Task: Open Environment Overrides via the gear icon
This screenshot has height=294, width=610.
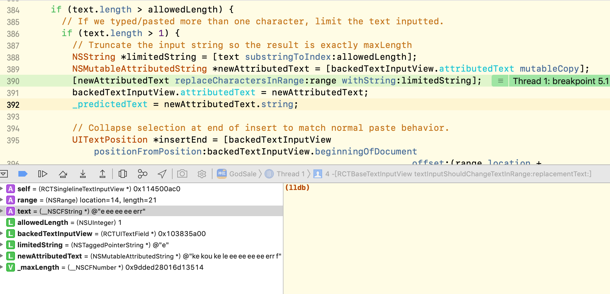Action: pyautogui.click(x=202, y=174)
